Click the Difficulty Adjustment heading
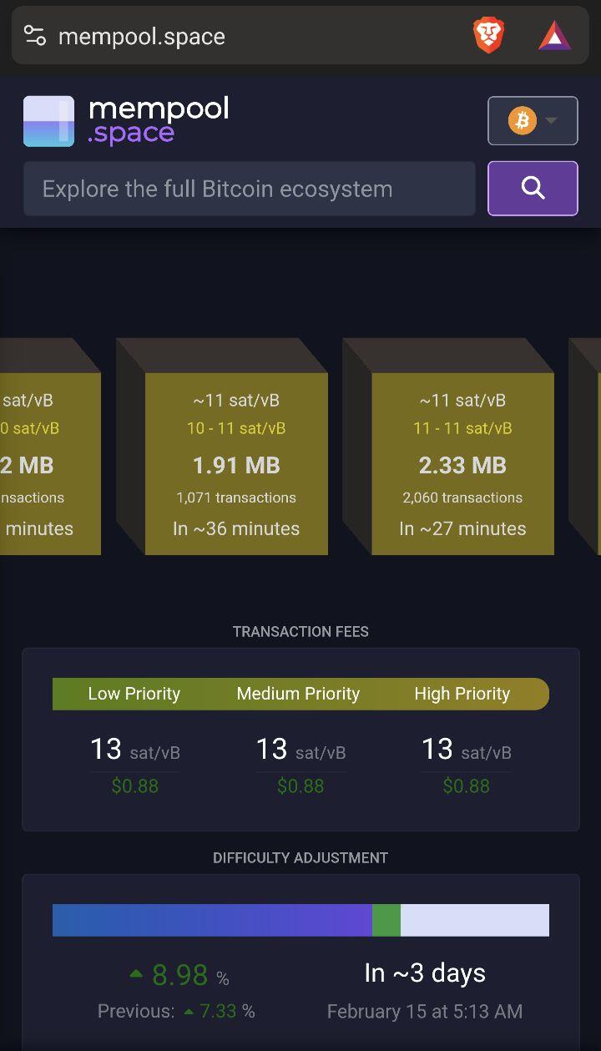 pyautogui.click(x=300, y=858)
